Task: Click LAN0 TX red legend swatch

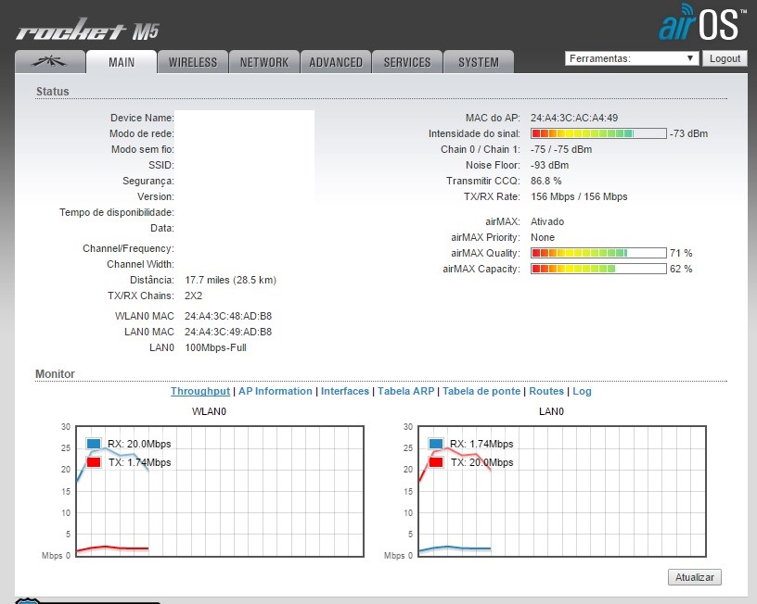Action: point(436,462)
